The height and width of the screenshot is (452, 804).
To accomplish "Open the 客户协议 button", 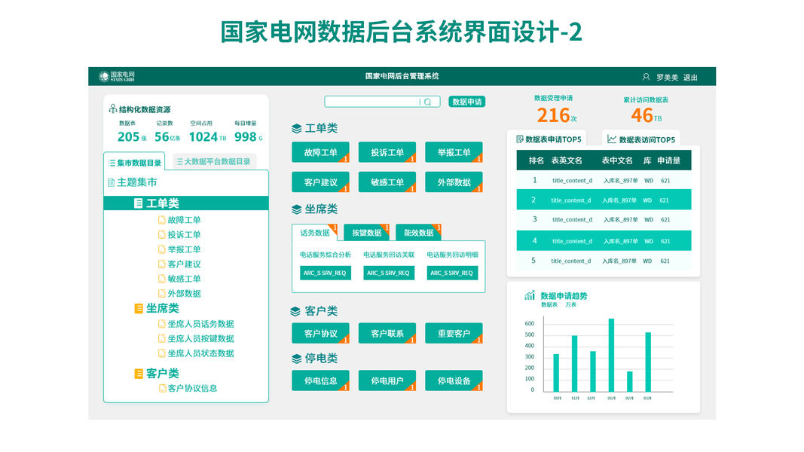I will [x=320, y=333].
